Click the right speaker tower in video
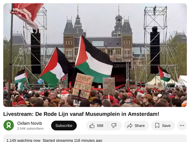The image size is (189, 142). [x=155, y=40]
